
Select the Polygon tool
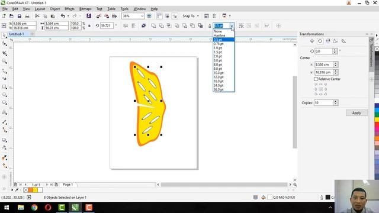[x=4, y=102]
